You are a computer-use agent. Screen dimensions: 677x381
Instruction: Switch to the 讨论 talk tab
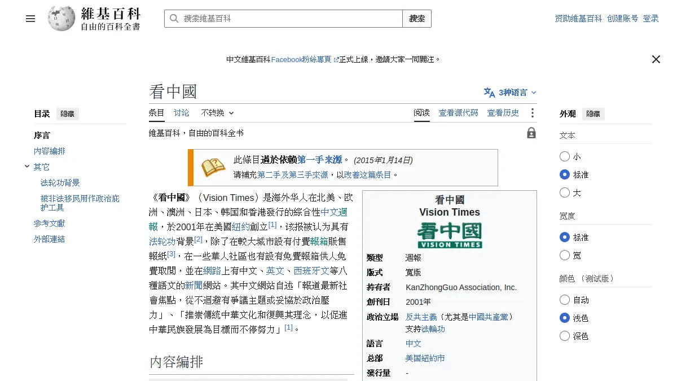tap(182, 113)
